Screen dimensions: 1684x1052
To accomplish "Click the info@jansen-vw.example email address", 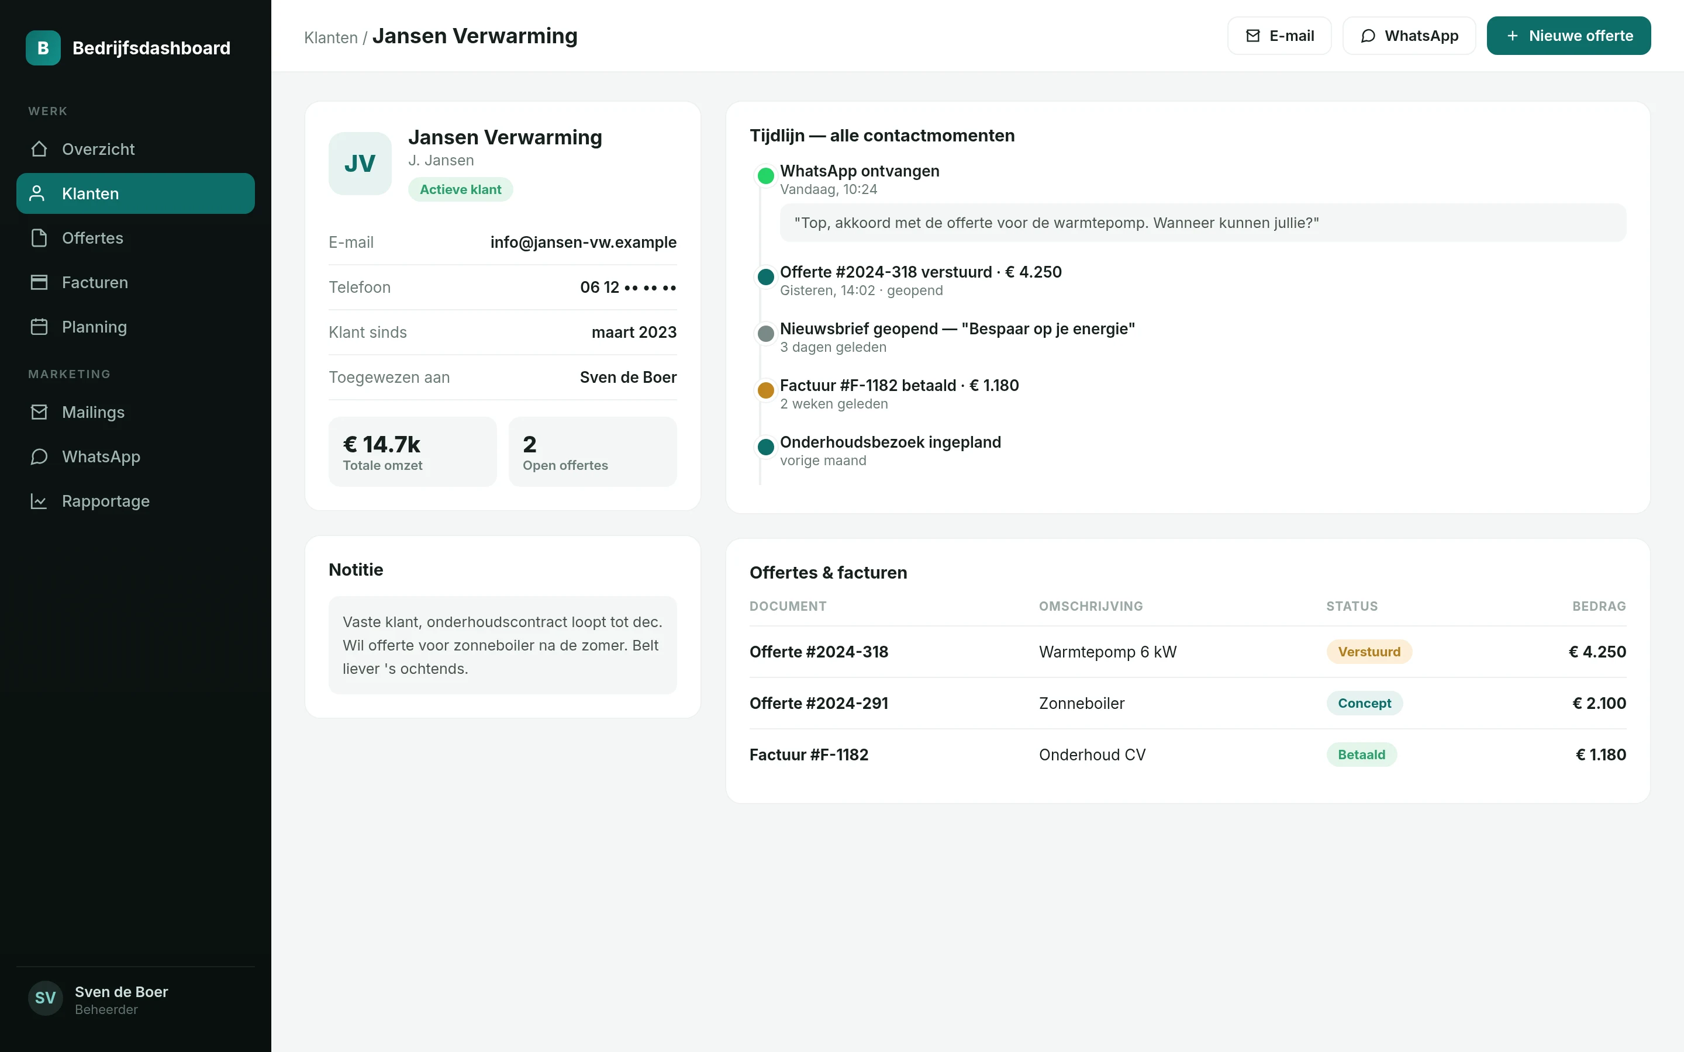I will pos(583,242).
